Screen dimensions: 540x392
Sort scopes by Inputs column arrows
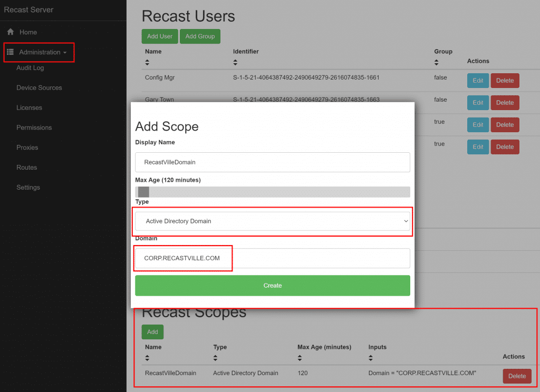[x=371, y=358]
